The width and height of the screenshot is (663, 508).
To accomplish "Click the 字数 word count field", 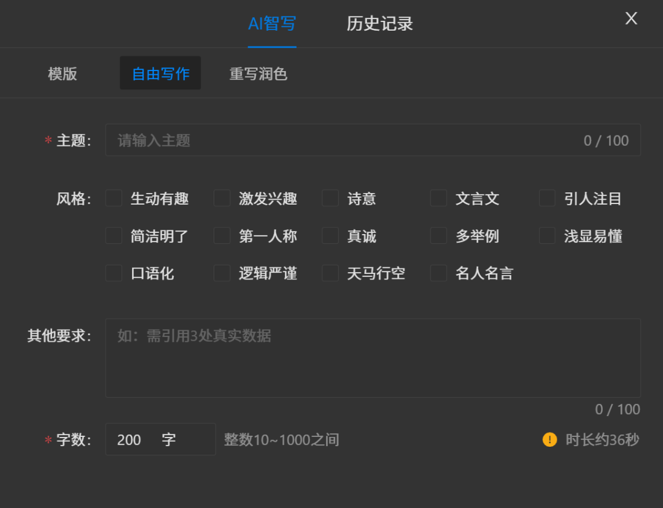I will [147, 439].
